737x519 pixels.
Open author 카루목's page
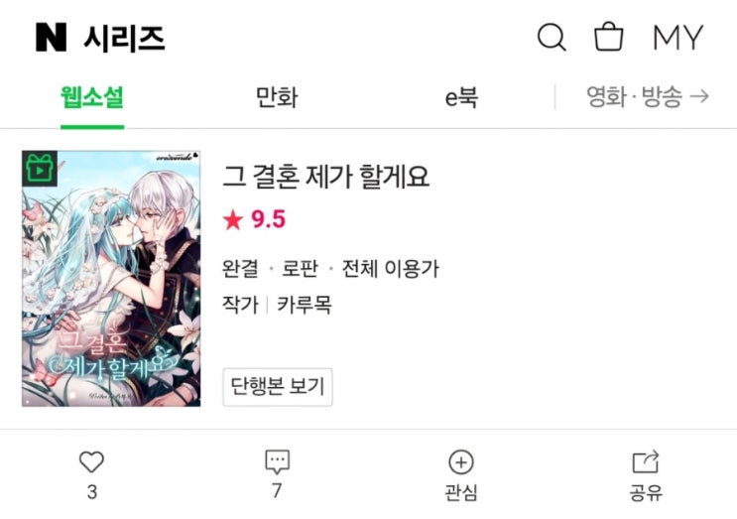tap(305, 305)
